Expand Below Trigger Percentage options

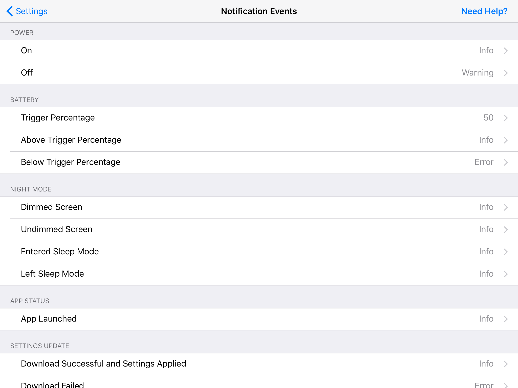tap(505, 162)
